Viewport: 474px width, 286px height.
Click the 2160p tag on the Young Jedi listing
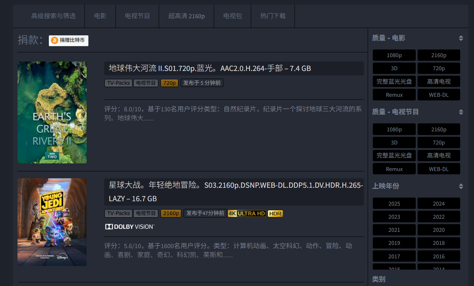coord(171,213)
